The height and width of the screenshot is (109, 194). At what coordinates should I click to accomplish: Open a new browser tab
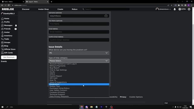point(51,2)
